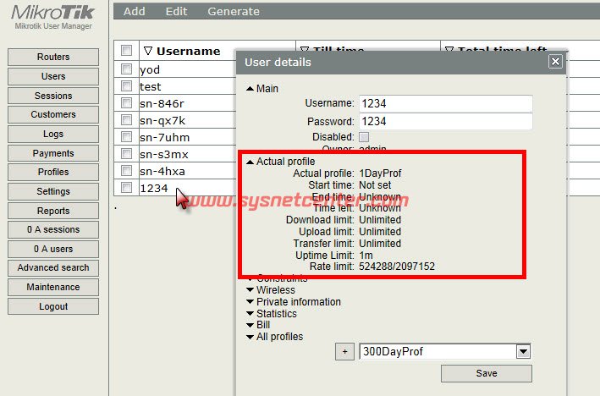Close the User details dialog
Image resolution: width=600 pixels, height=396 pixels.
[555, 62]
